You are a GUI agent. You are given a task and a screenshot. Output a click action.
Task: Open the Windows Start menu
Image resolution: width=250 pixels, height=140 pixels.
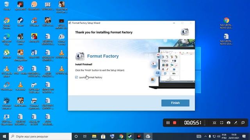point(4,136)
